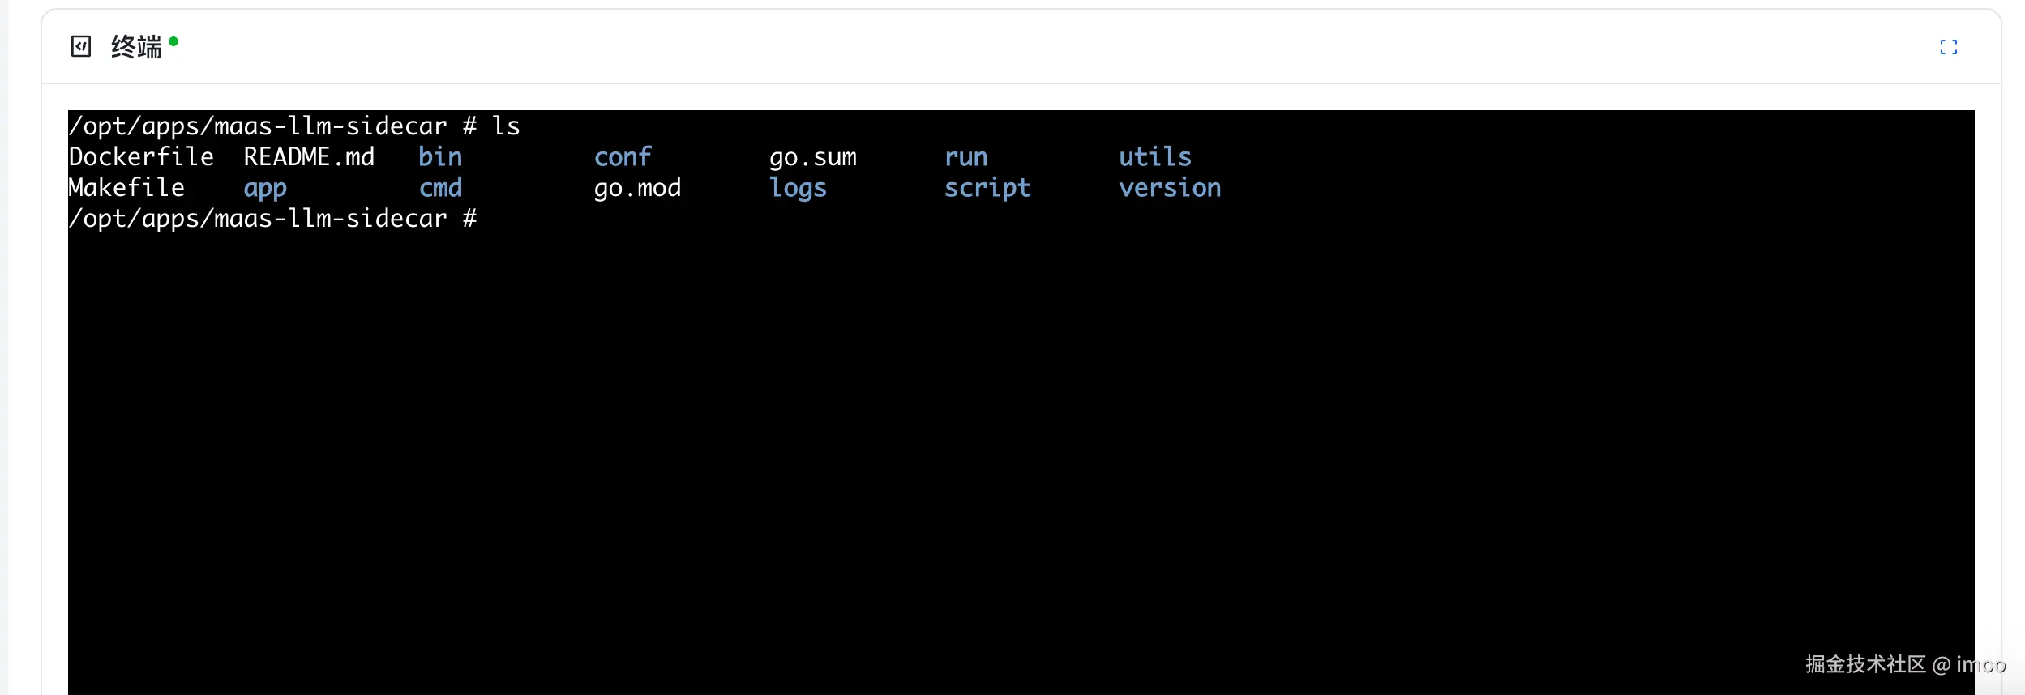Viewport: 2025px width, 695px height.
Task: Click the logs directory name
Action: pyautogui.click(x=798, y=188)
